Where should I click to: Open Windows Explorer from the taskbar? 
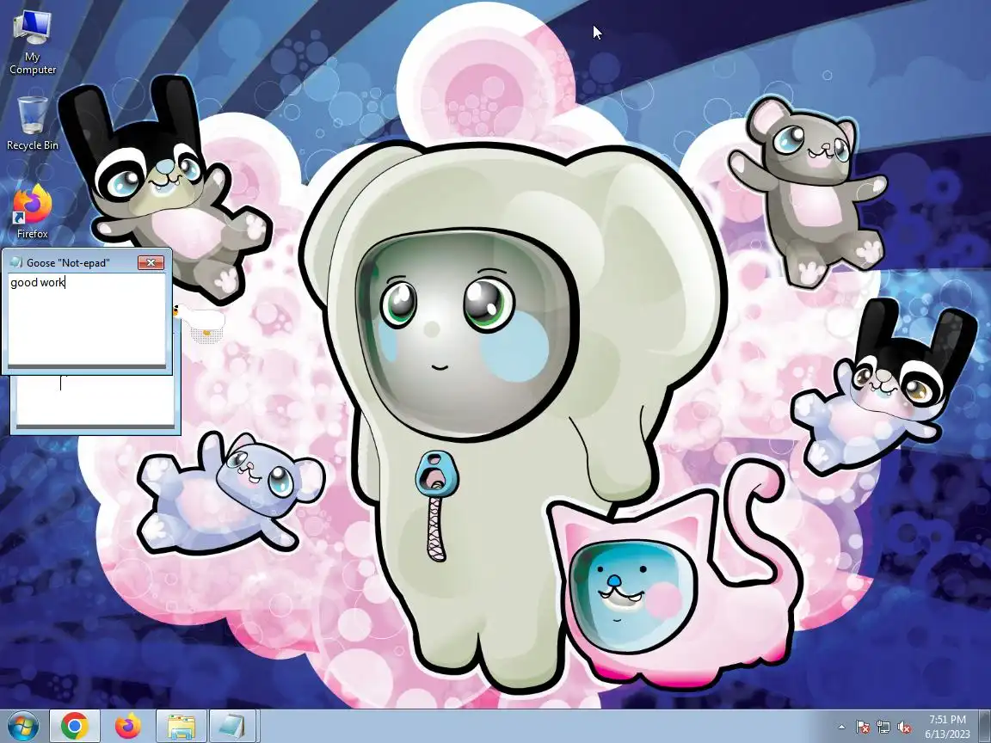pyautogui.click(x=182, y=726)
